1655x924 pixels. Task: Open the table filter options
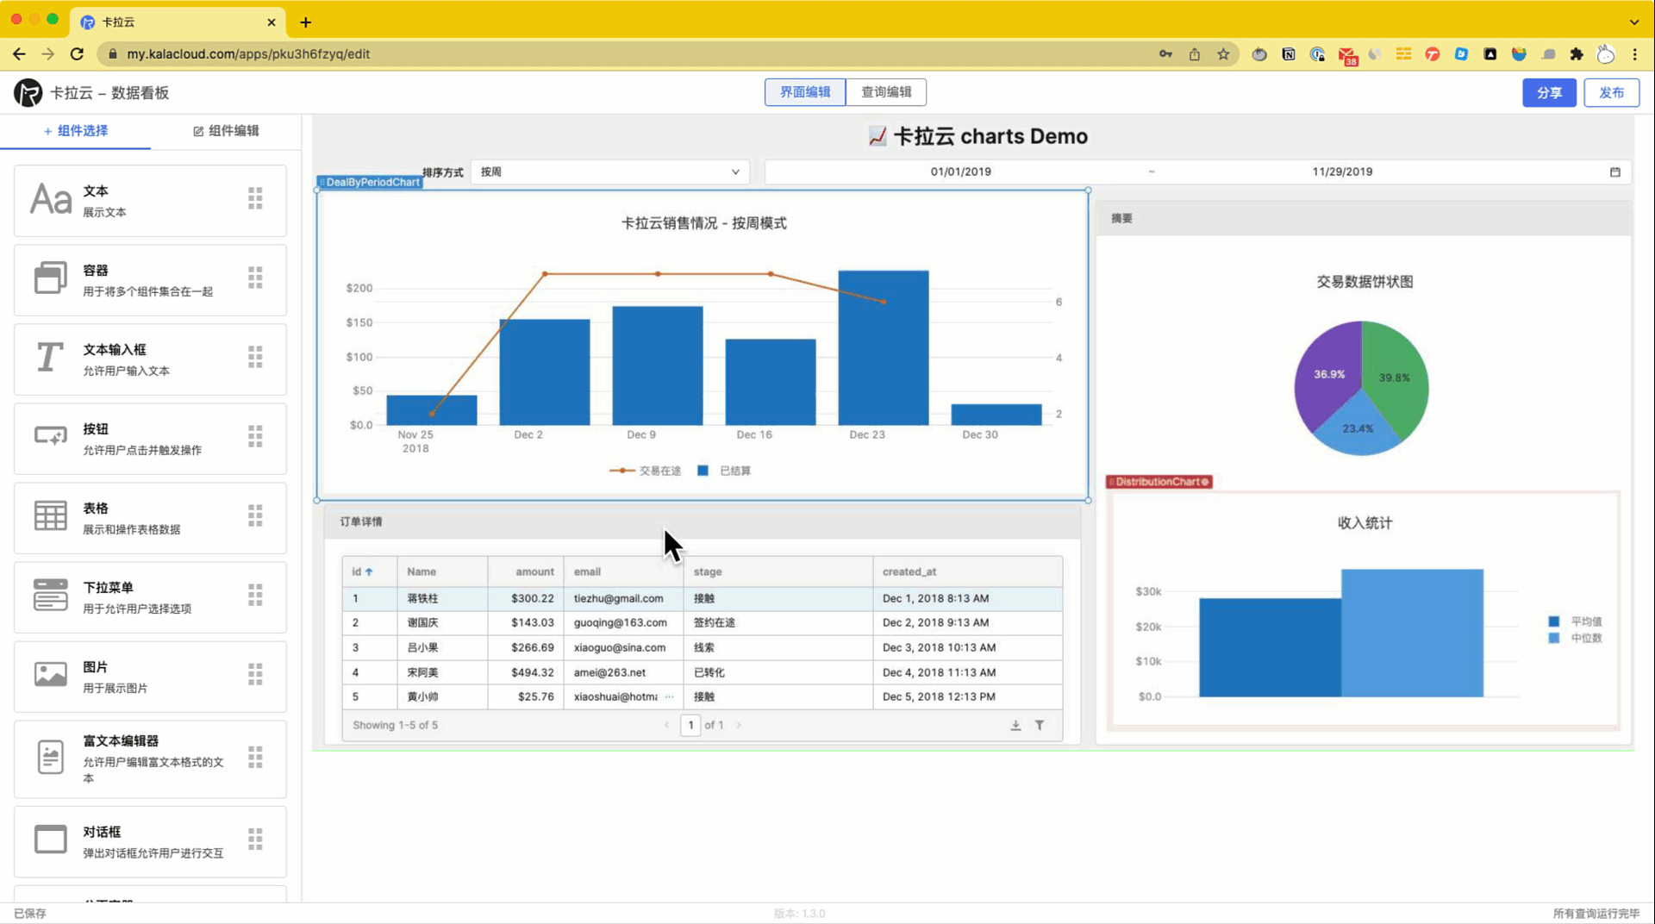(x=1040, y=725)
